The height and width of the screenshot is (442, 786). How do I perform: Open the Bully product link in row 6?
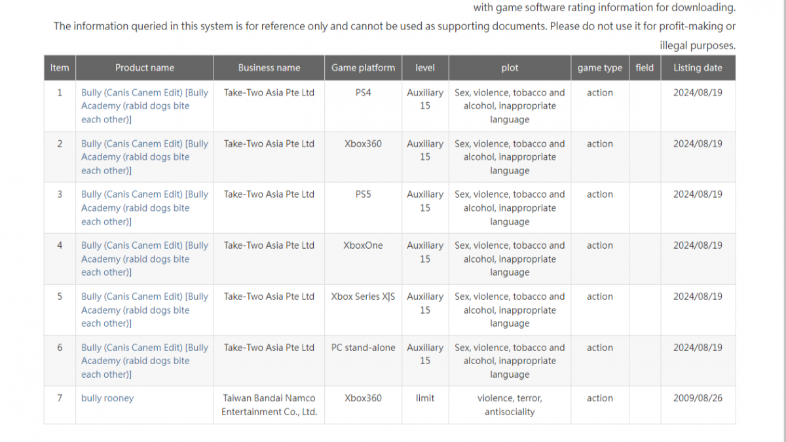(144, 361)
